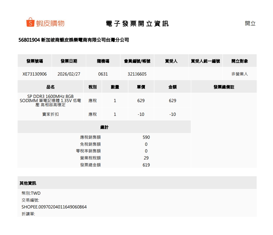Click the company name 新加坡商蝦皮娛樂電商有限公司台灣分公司
The width and height of the screenshot is (273, 235).
tap(85, 40)
